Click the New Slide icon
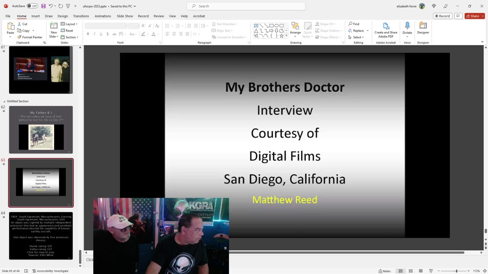 coord(54,26)
